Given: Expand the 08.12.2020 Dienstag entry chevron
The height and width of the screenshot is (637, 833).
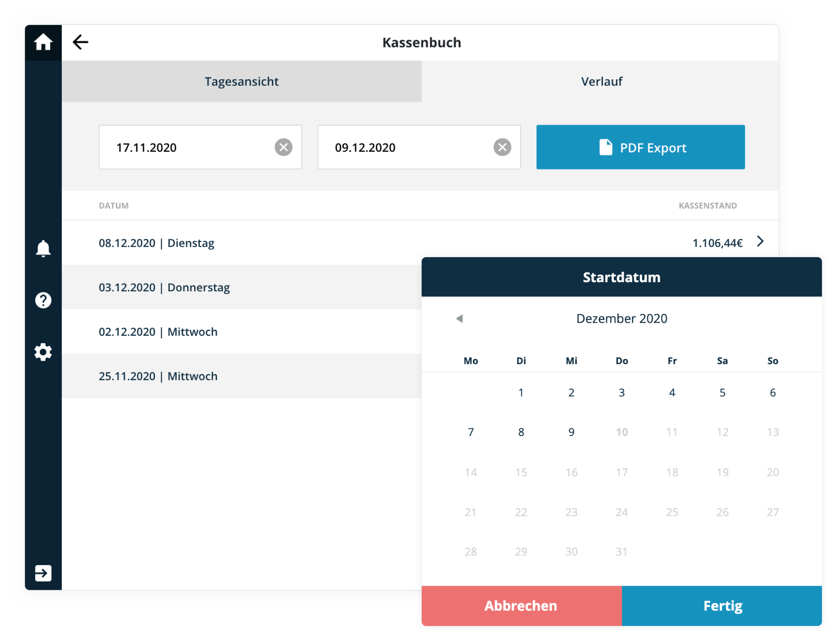Looking at the screenshot, I should point(760,241).
